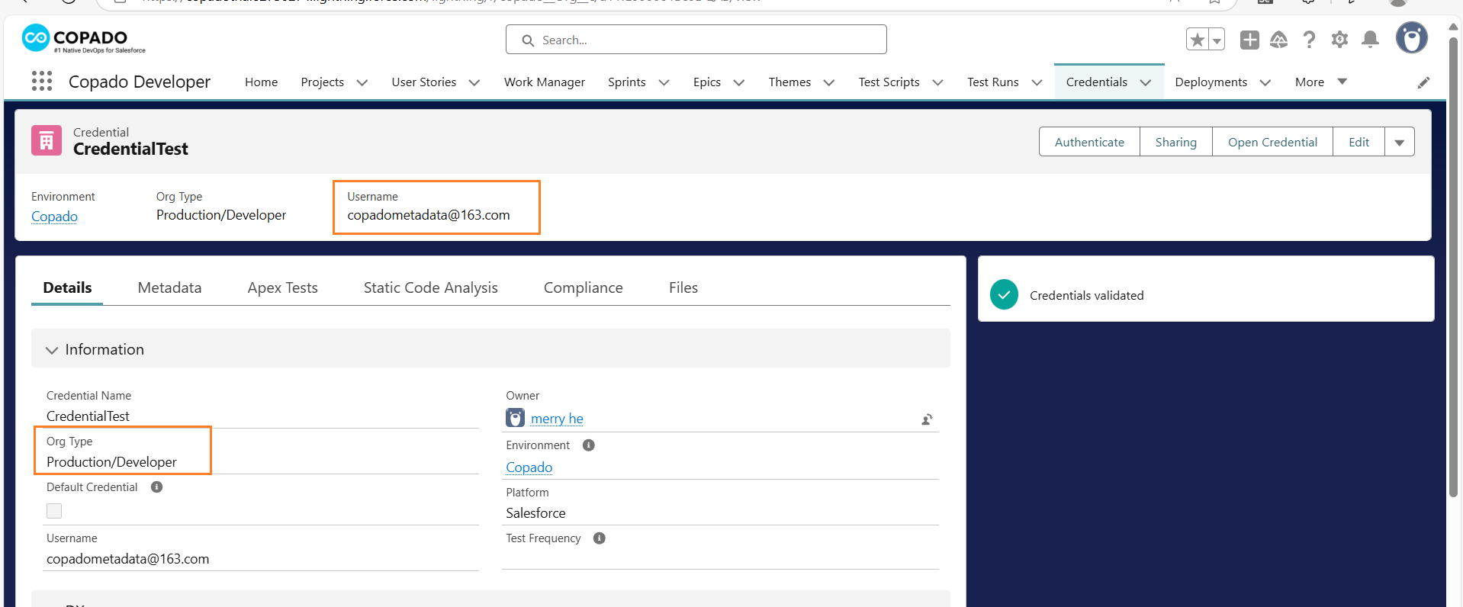Expand the Test Scripts menu chevron

[x=937, y=82]
